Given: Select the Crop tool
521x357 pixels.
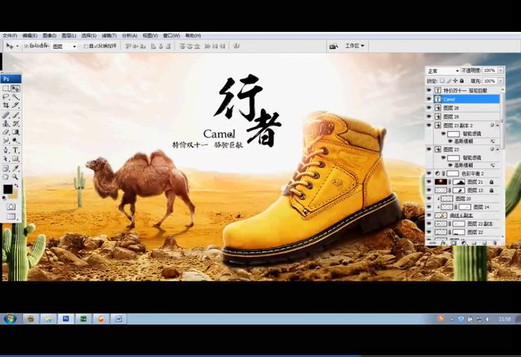Looking at the screenshot, I should point(6,106).
